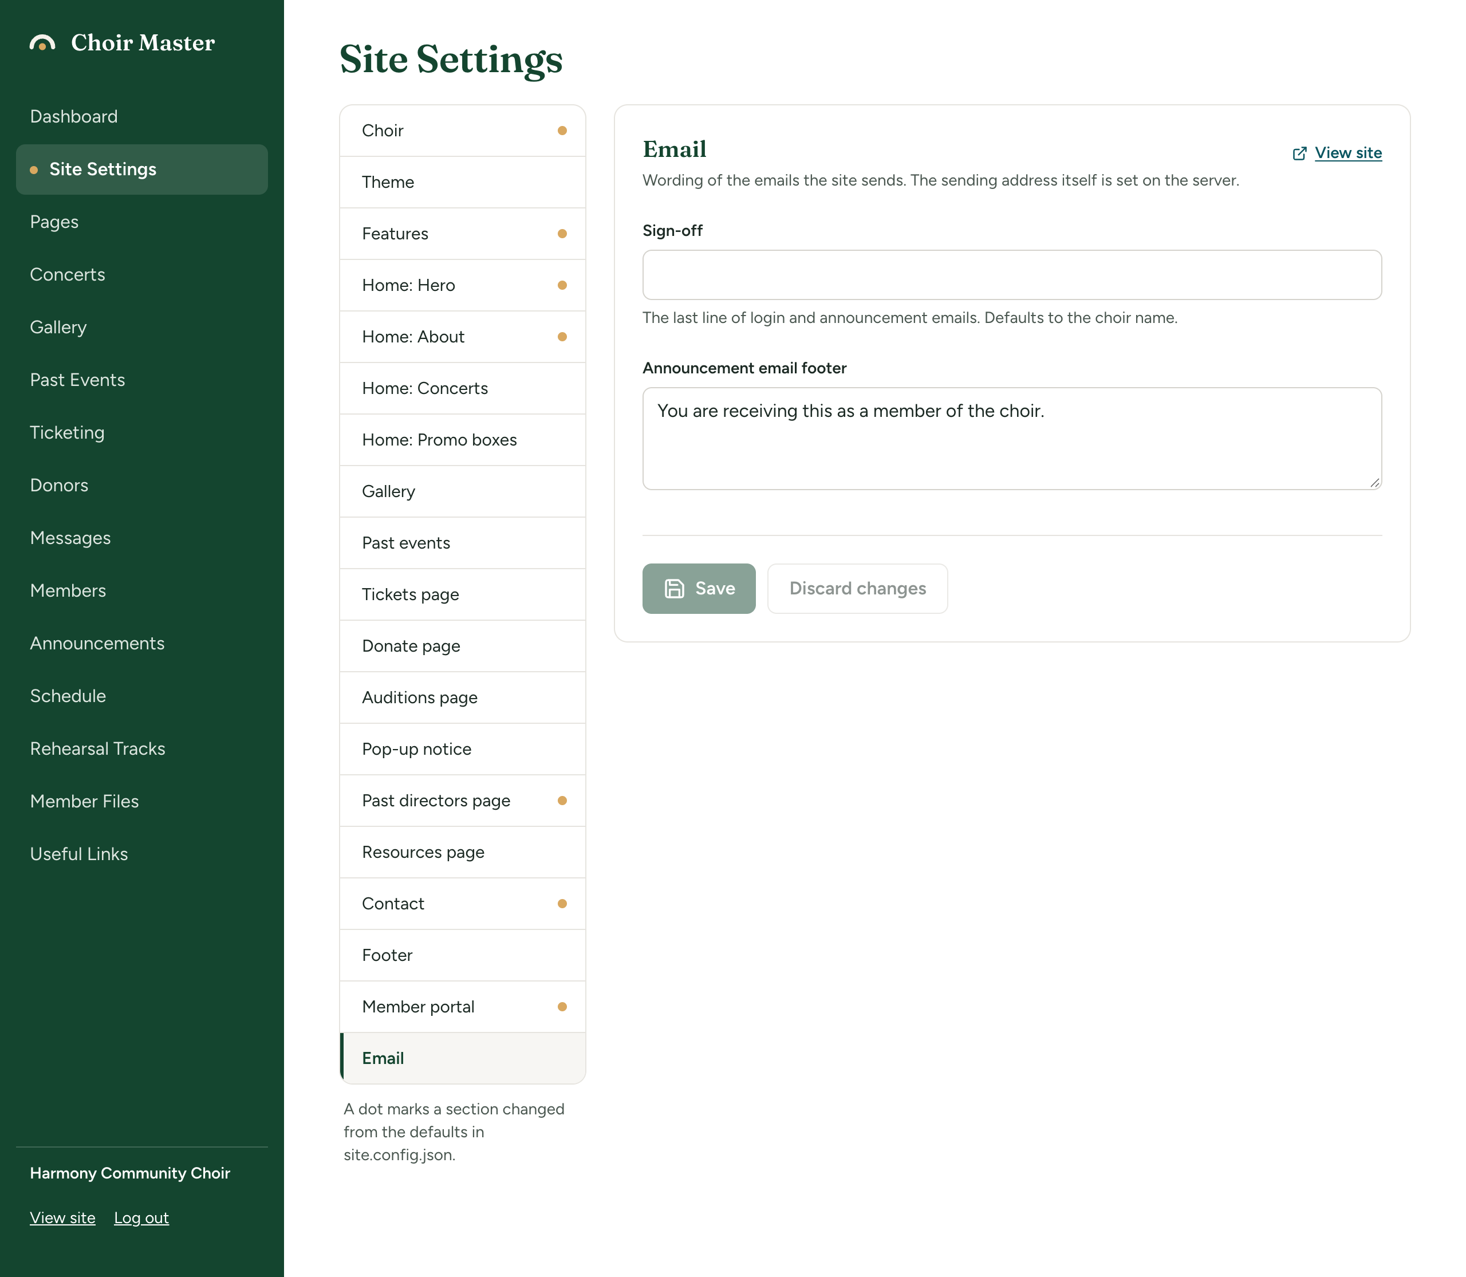Image resolution: width=1466 pixels, height=1277 pixels.
Task: Go to Members in the sidebar
Action: point(142,591)
